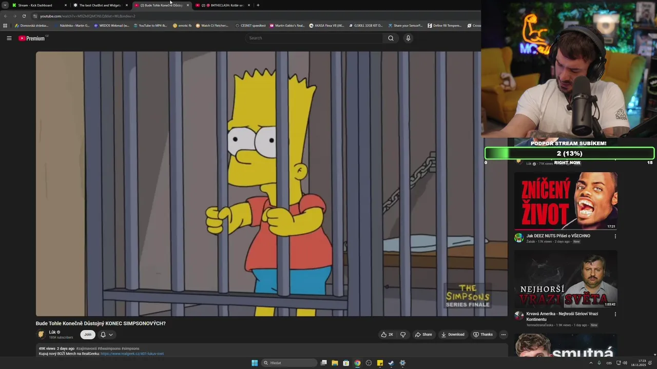Open the Watch Ct Fletcher bookmark
Screen dimensions: 657x369
point(212,25)
